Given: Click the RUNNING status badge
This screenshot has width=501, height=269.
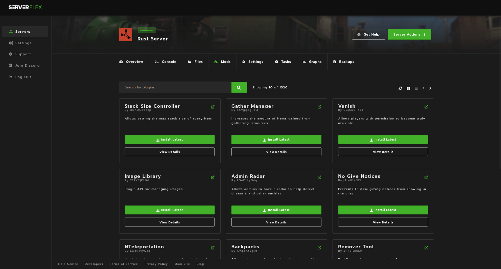Looking at the screenshot, I should point(147,30).
